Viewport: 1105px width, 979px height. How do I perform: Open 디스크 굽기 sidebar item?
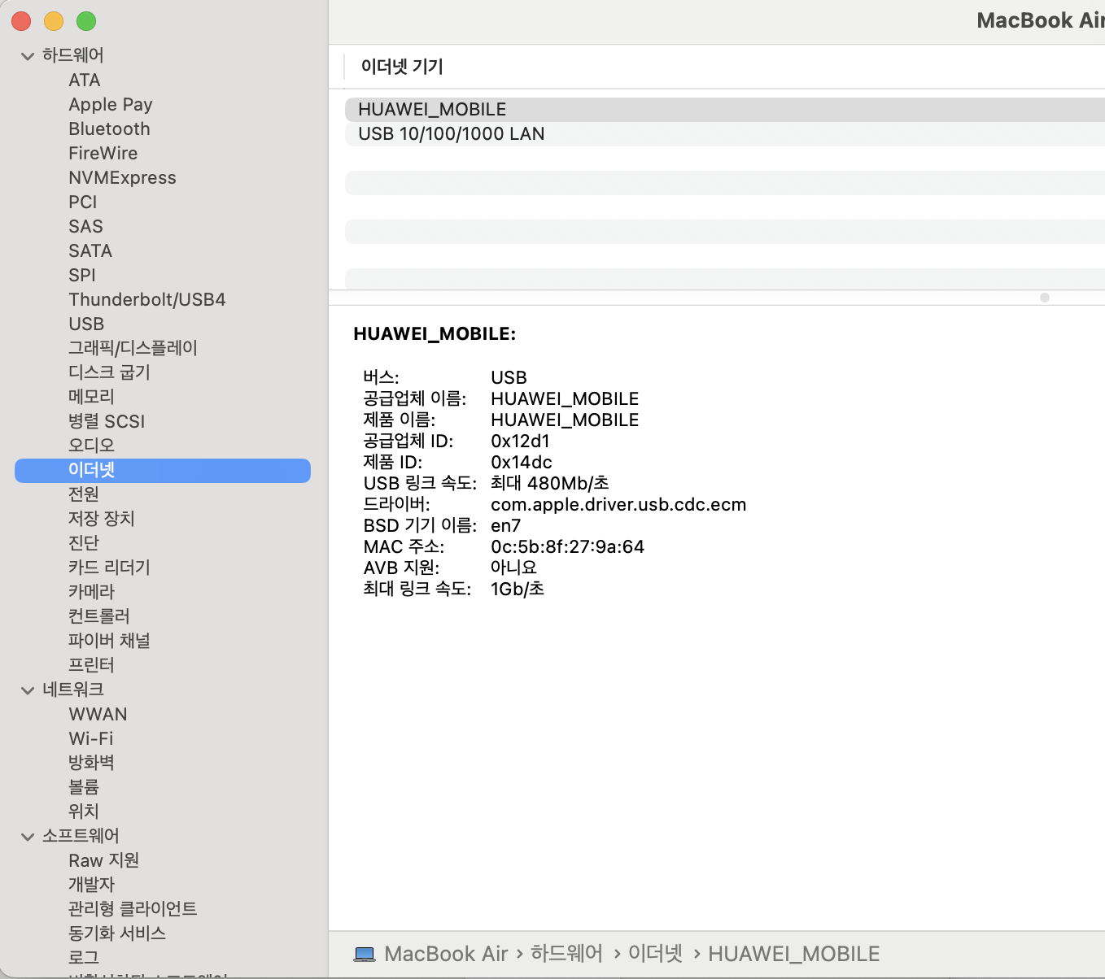click(x=109, y=372)
